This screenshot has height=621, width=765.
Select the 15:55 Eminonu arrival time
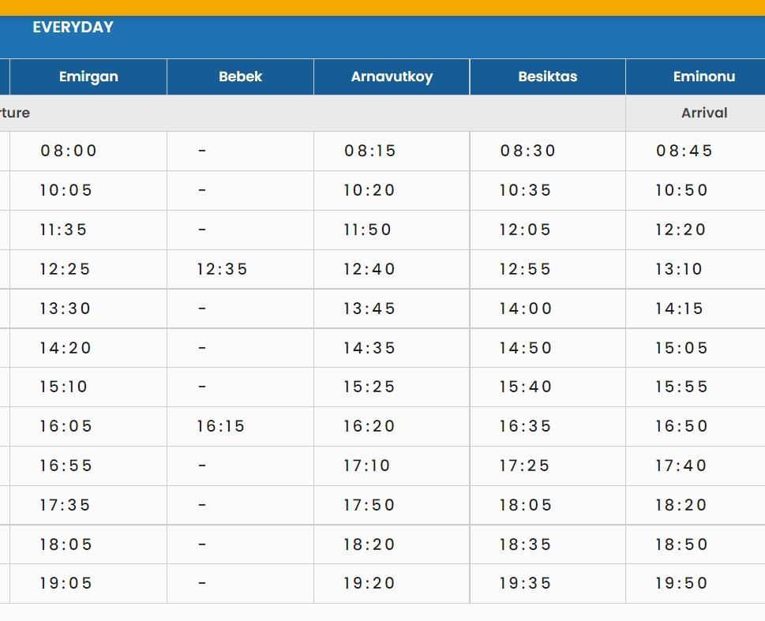click(681, 387)
